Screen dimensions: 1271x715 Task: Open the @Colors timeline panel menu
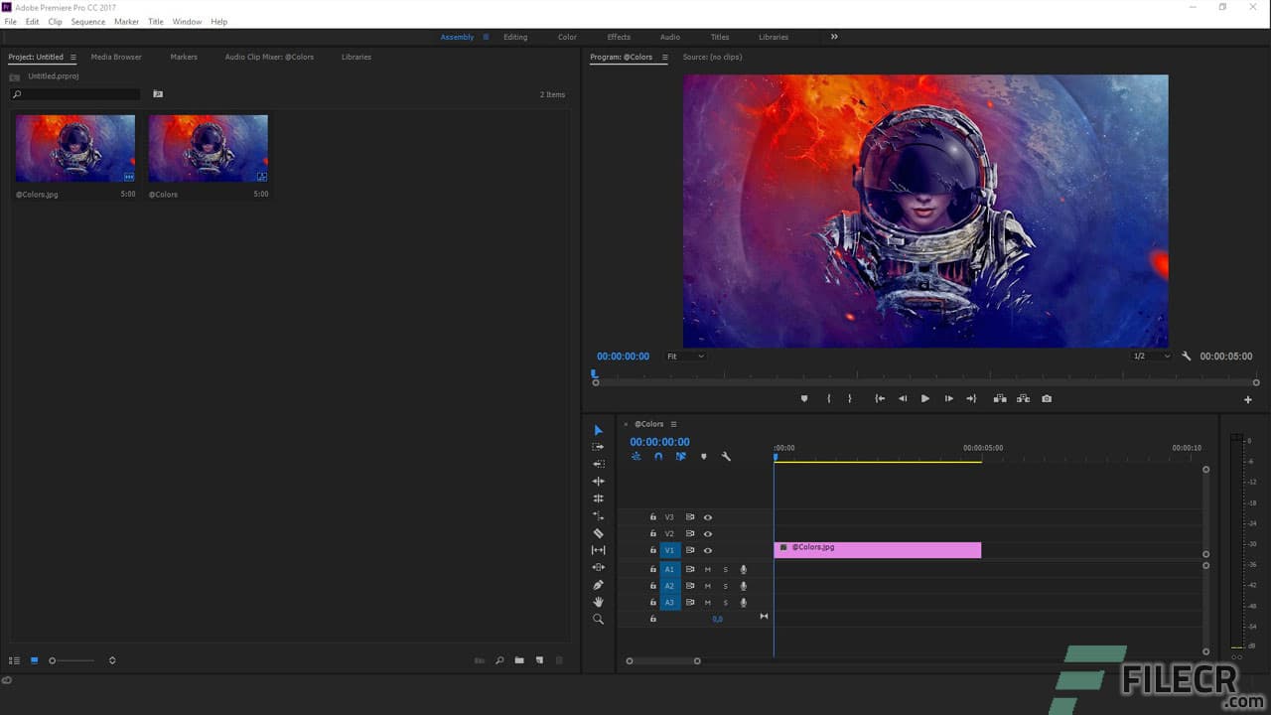click(x=673, y=424)
